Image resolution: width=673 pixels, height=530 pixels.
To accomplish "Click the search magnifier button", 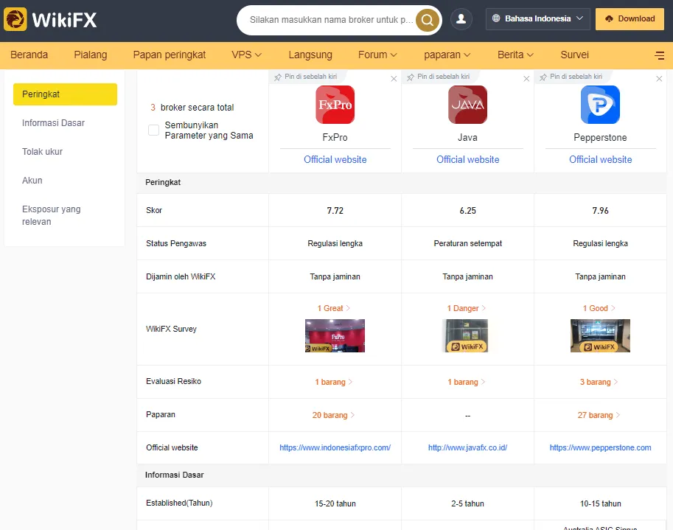I will (427, 20).
